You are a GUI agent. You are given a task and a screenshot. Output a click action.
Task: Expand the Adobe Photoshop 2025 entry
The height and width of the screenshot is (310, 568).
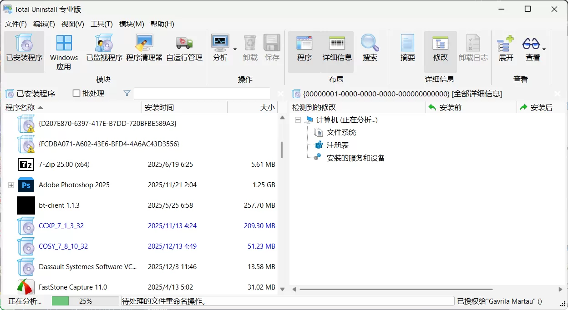coord(10,185)
